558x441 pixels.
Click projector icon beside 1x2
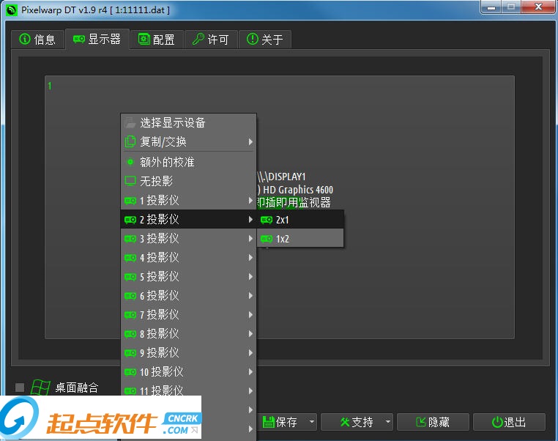pos(267,239)
